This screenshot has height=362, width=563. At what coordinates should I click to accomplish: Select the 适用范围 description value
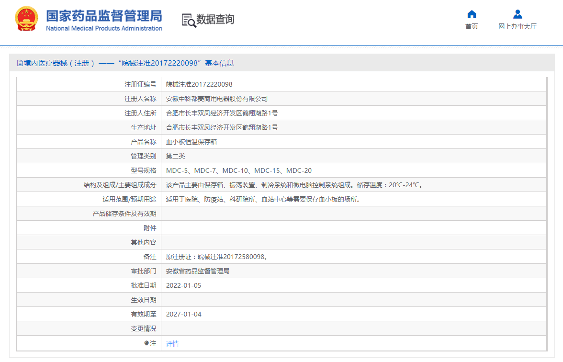coord(263,199)
